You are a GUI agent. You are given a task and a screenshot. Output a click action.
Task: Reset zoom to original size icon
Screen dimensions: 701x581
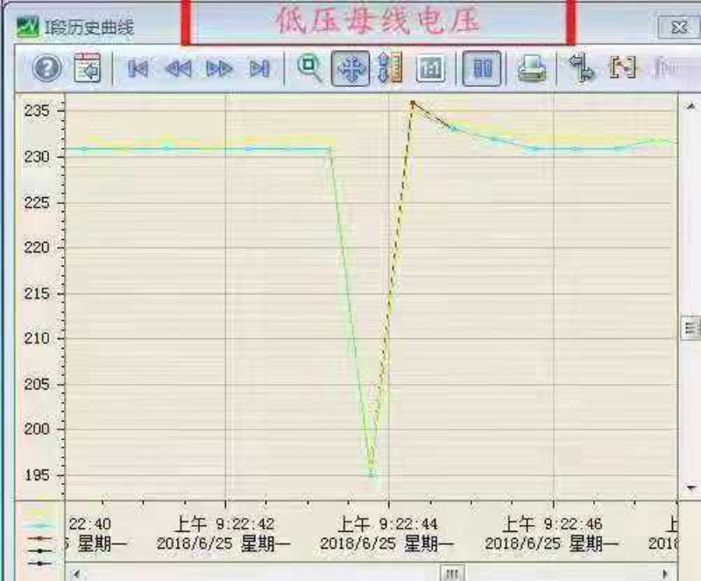click(430, 68)
